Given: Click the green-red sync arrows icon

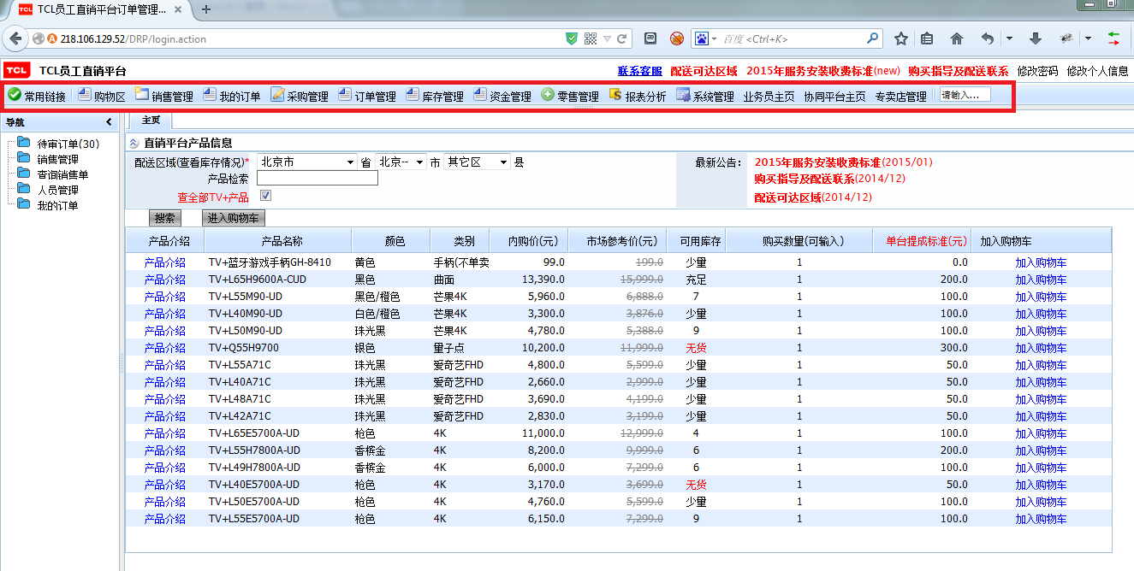Looking at the screenshot, I should 1113,38.
